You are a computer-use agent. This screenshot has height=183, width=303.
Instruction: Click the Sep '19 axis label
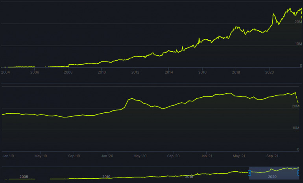(74, 156)
